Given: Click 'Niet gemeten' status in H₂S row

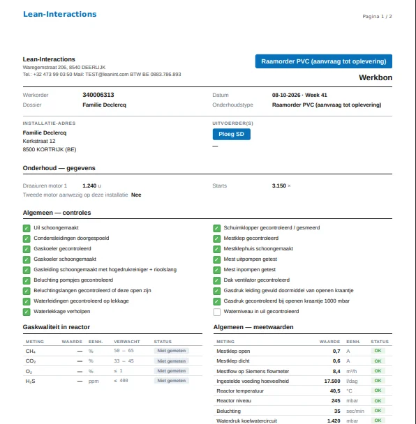Looking at the screenshot, I should coord(172,381).
